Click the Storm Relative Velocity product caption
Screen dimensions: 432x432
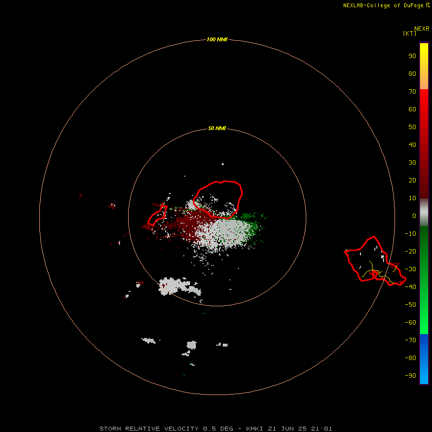216,429
